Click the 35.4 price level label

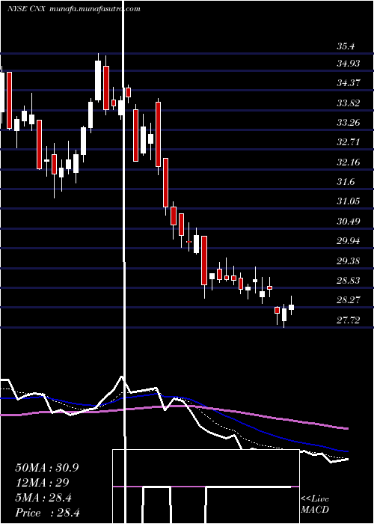(346, 46)
